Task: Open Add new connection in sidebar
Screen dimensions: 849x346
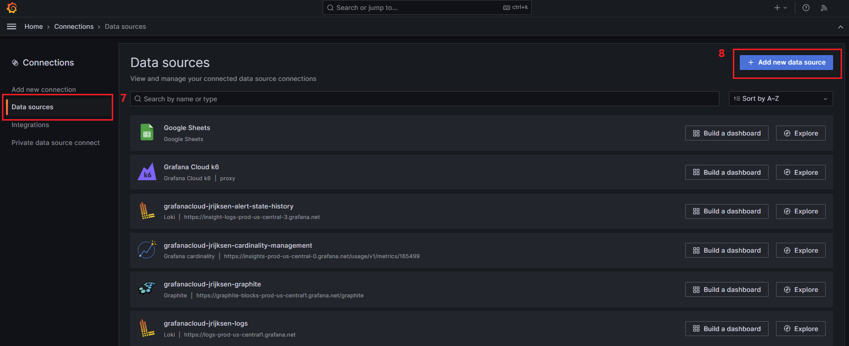Action: 44,90
